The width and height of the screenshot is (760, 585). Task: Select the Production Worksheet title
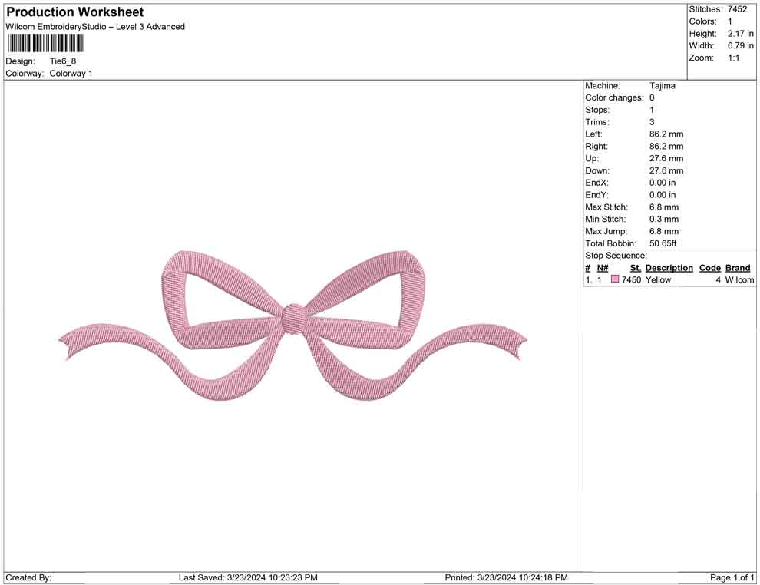[x=74, y=12]
